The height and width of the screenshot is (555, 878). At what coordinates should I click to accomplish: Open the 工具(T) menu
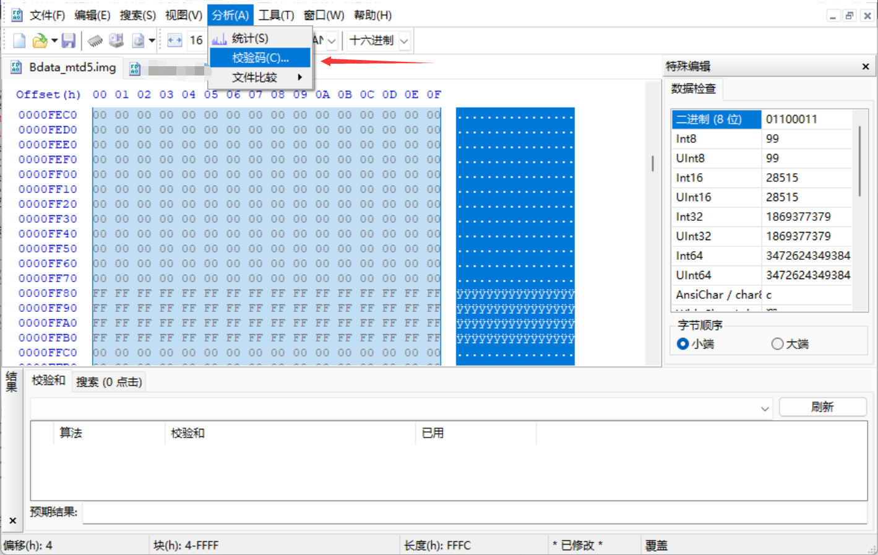(276, 15)
